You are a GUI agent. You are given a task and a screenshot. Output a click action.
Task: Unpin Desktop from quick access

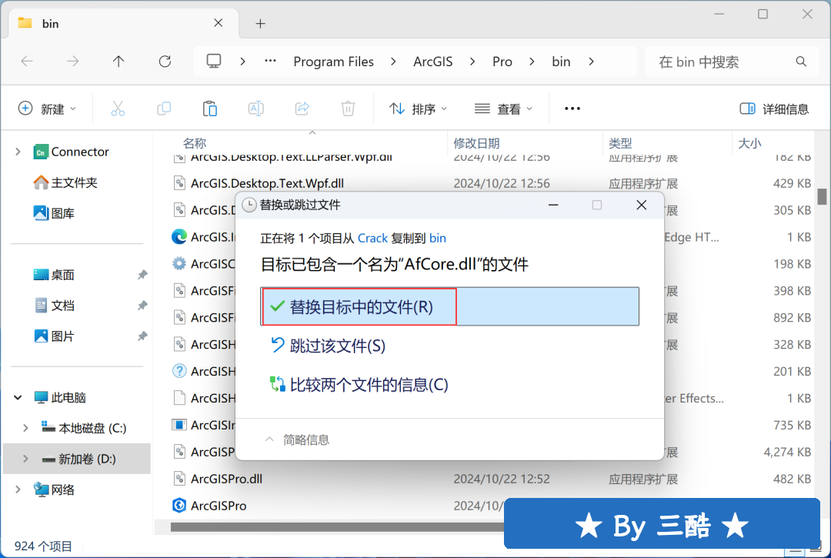click(142, 275)
